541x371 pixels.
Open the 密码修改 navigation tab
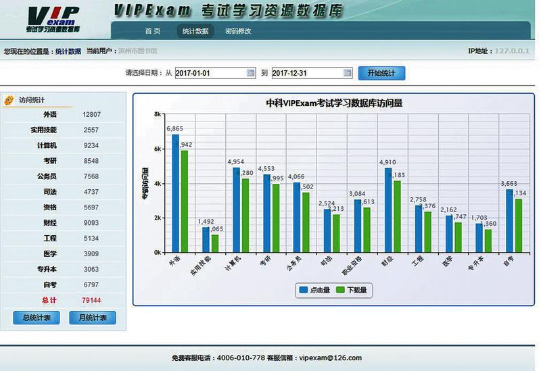pos(238,31)
